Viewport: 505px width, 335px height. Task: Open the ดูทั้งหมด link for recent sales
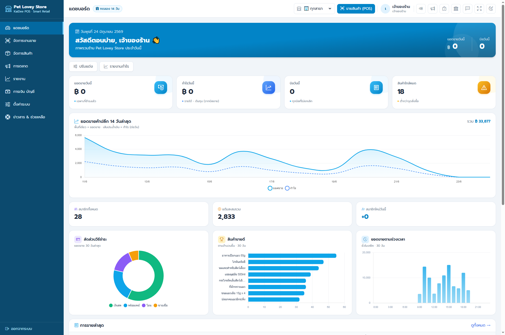[481, 325]
